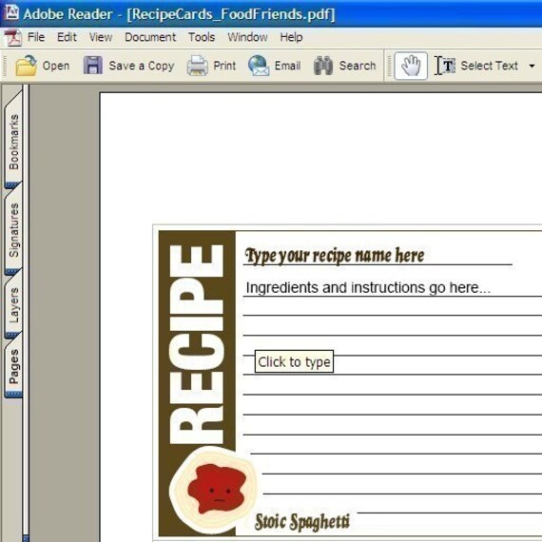The image size is (542, 542).
Task: Expand the Select Text dropdown arrow
Action: 532,66
